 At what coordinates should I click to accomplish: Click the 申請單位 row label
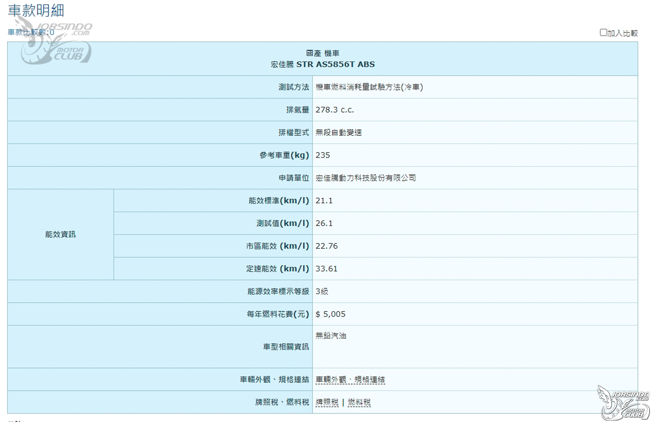click(x=294, y=178)
